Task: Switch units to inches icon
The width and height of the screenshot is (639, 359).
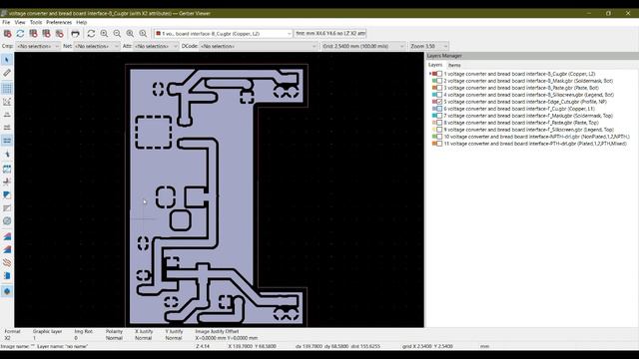Action: 7,115
